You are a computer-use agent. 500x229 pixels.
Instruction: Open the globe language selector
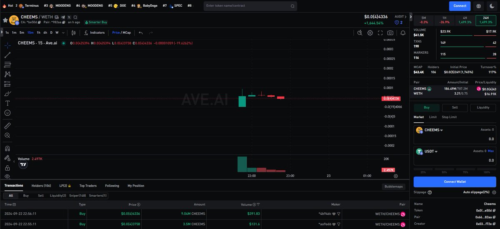click(478, 6)
